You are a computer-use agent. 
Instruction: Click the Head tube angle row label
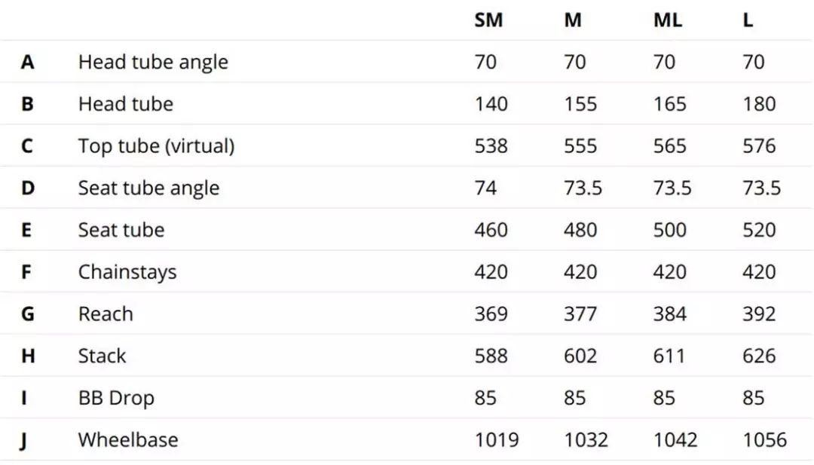tap(153, 62)
